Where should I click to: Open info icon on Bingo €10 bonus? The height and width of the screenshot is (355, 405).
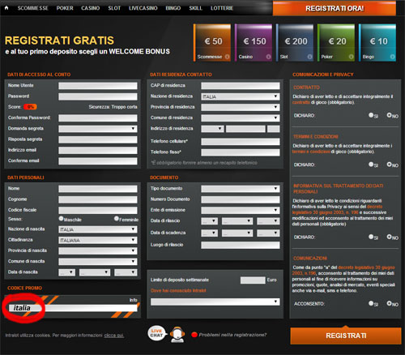(392, 57)
